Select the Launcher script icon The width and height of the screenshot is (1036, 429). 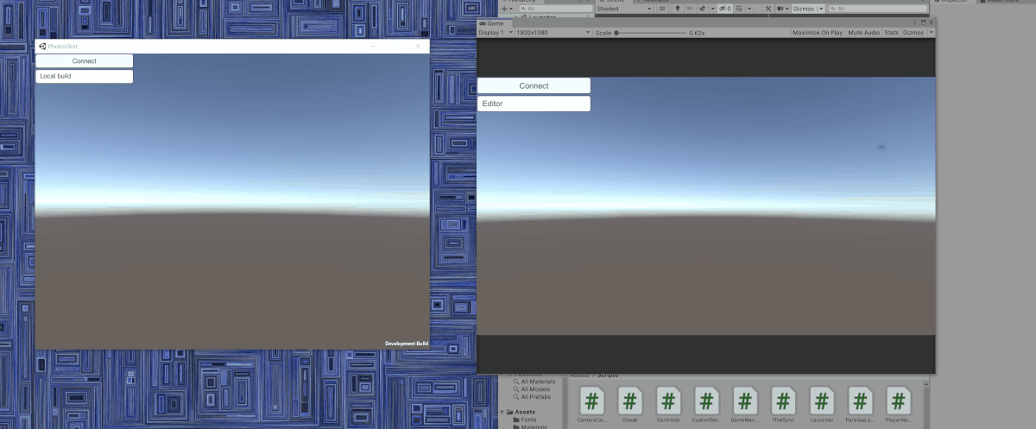click(x=822, y=401)
